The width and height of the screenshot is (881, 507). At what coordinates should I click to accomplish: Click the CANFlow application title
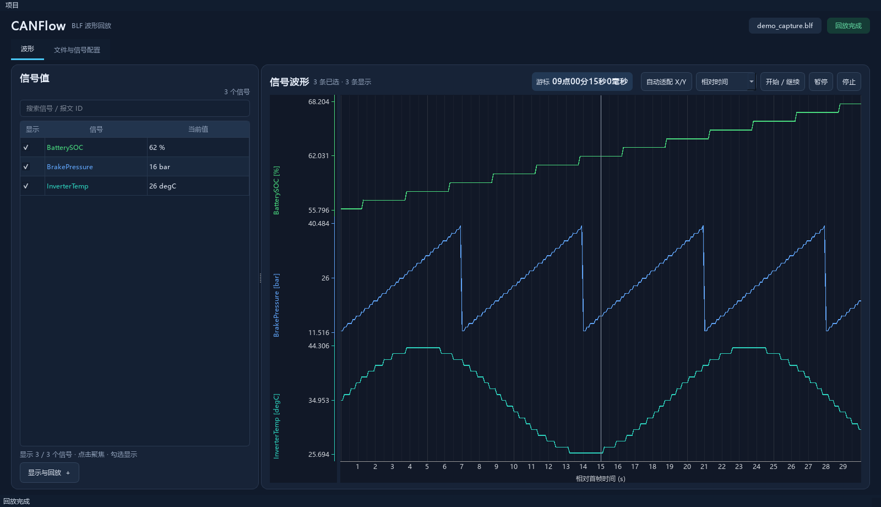(39, 26)
